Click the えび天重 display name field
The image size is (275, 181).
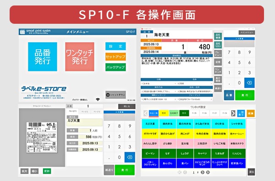tap(84, 122)
